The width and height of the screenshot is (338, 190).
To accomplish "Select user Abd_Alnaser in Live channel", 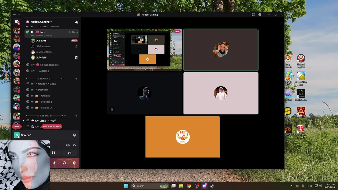I will point(54,46).
